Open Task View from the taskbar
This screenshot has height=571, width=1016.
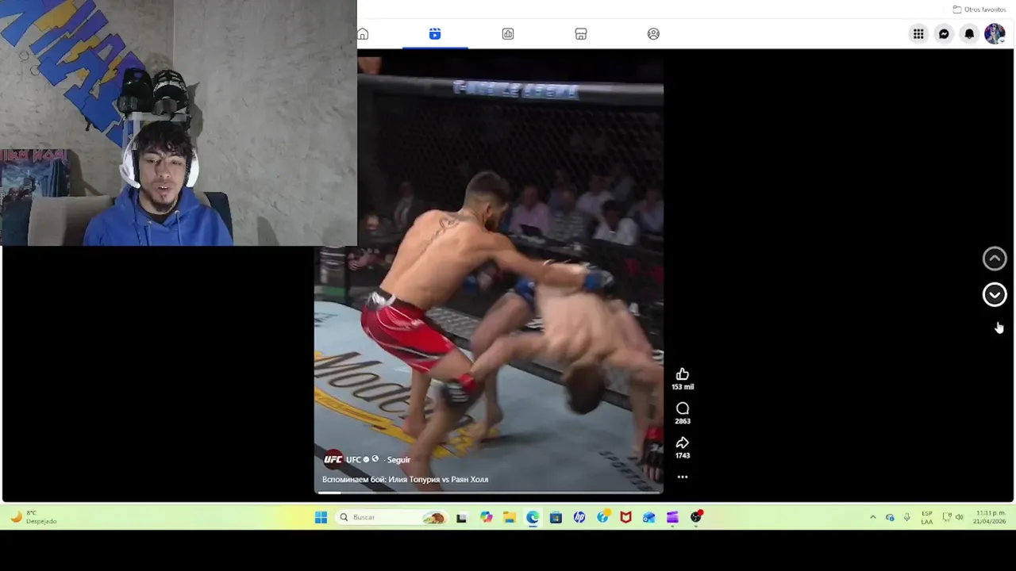[x=461, y=517]
